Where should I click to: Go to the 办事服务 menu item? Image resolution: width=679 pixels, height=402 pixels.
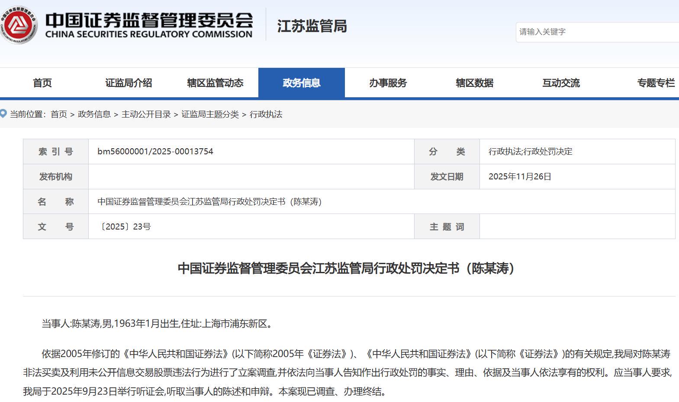(x=388, y=83)
